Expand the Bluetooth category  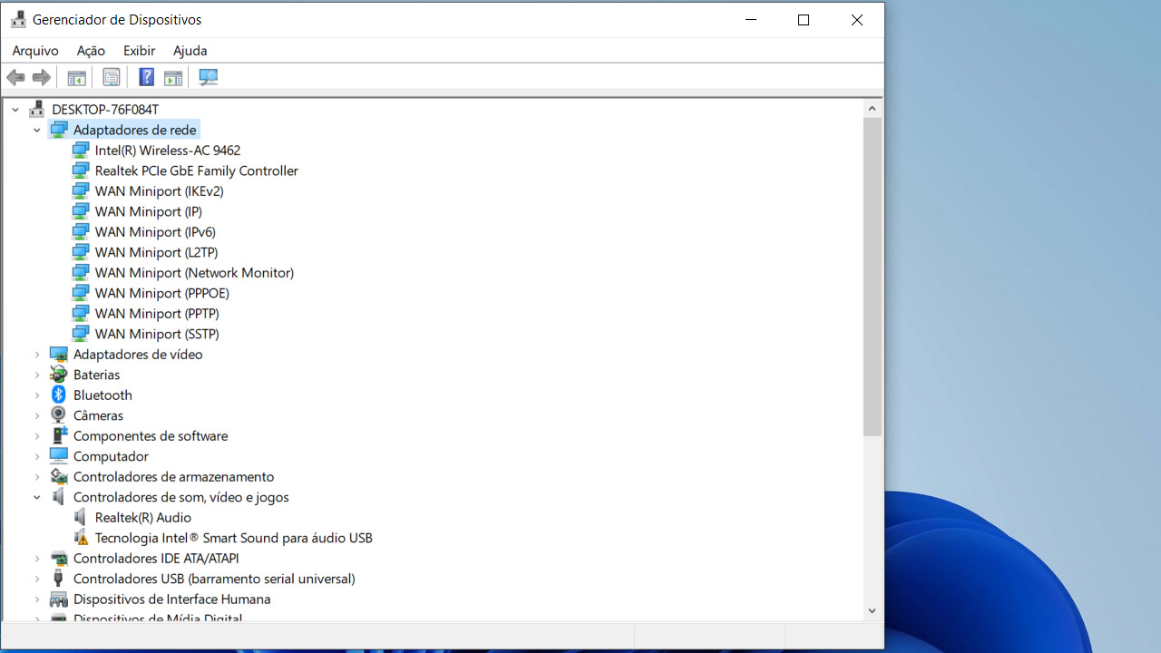[37, 395]
